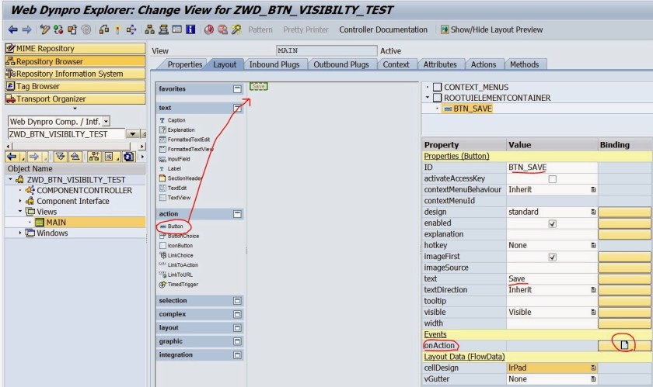The image size is (653, 387).
Task: Open the contextMenuBehaviour dropdown
Action: 593,189
